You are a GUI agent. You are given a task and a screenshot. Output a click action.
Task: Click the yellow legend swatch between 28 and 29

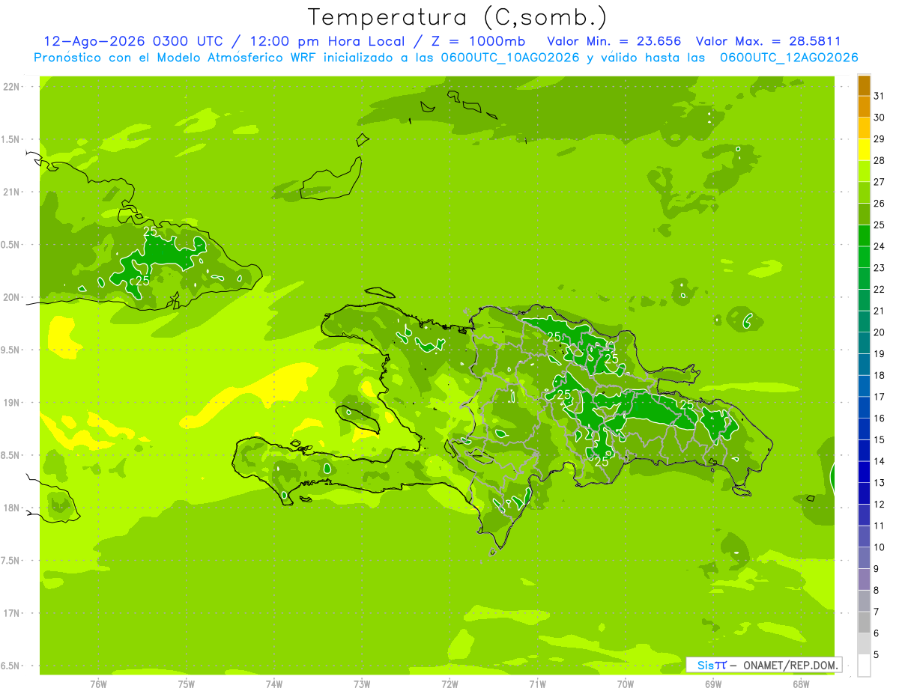(x=864, y=150)
